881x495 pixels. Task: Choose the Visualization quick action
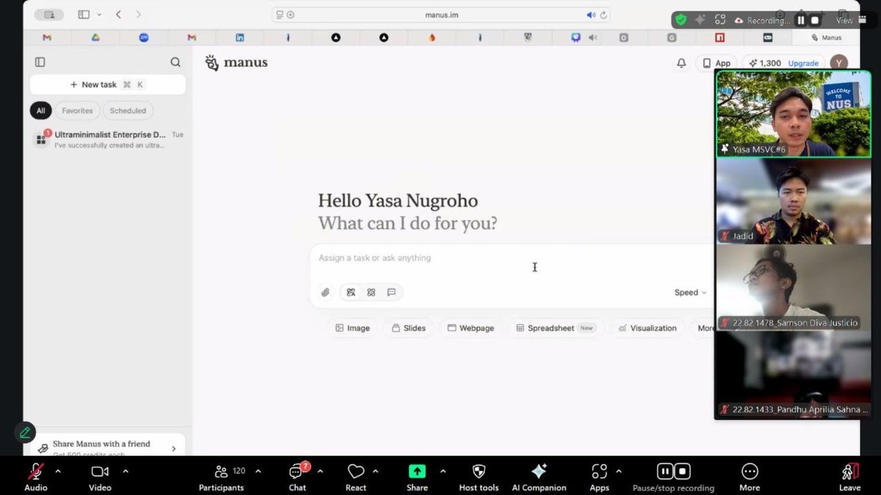647,328
